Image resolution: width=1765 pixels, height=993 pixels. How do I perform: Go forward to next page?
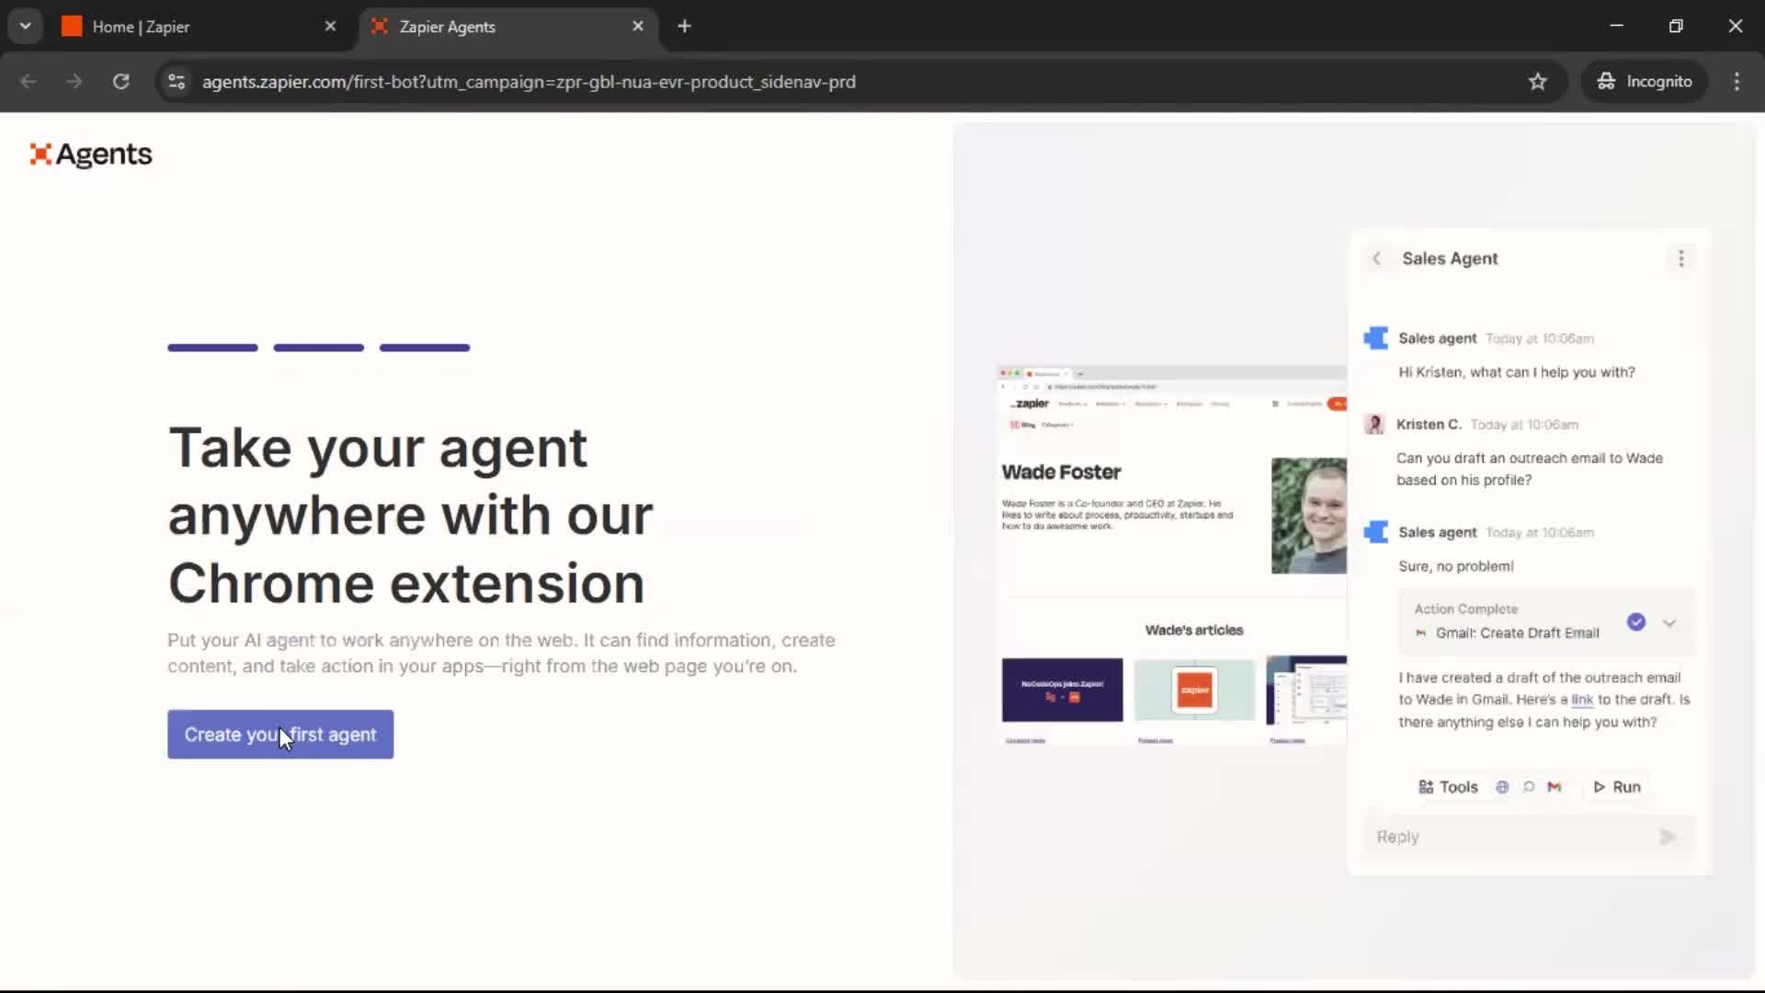click(x=74, y=82)
